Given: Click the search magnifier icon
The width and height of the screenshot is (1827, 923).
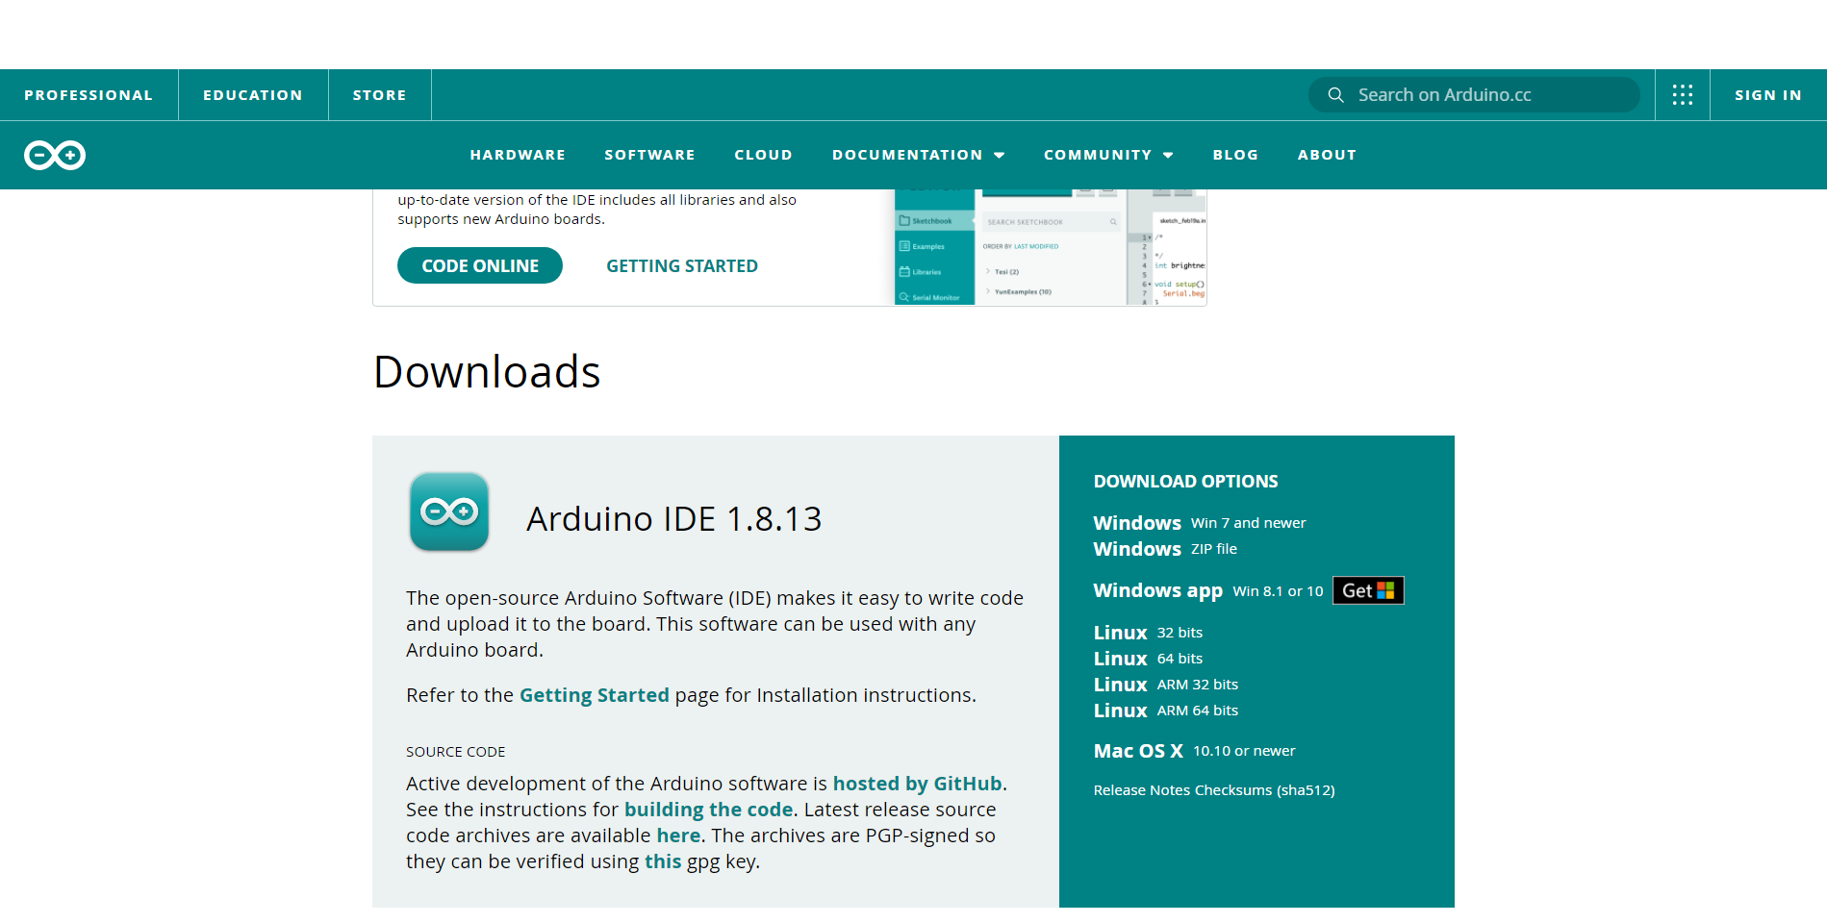Looking at the screenshot, I should click(x=1335, y=94).
